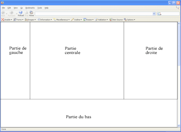Click the "Done" status bar text

point(4,129)
